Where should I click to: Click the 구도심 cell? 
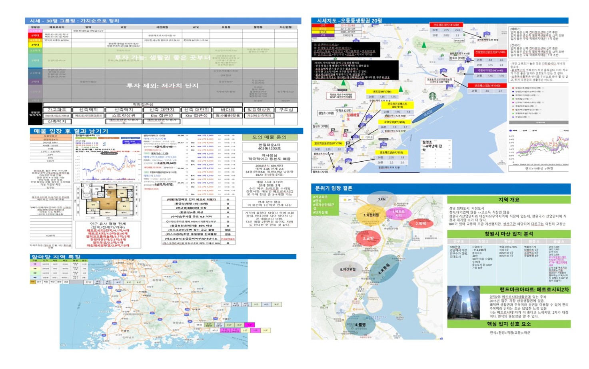(x=286, y=110)
